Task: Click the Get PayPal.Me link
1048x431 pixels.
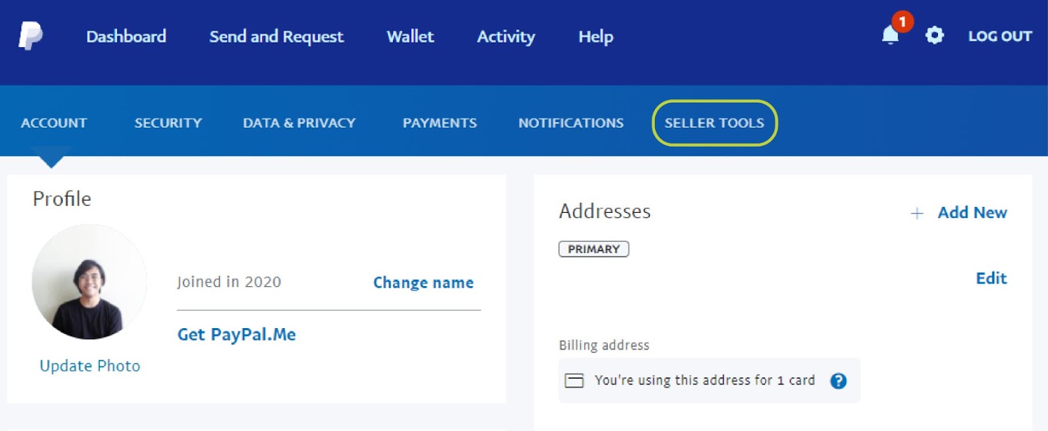Action: pyautogui.click(x=236, y=334)
